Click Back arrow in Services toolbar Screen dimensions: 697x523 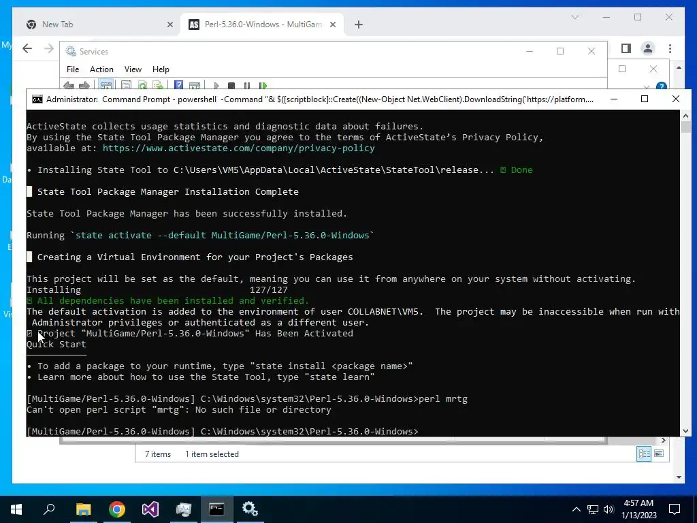coord(69,85)
